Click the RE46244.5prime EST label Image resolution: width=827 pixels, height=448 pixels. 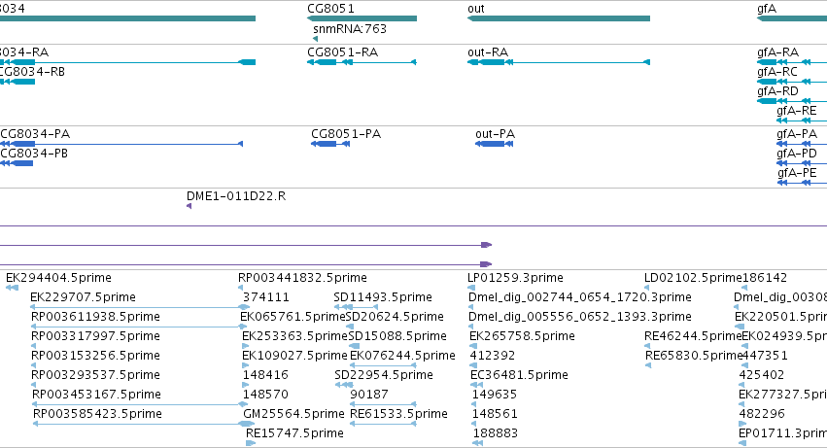693,336
